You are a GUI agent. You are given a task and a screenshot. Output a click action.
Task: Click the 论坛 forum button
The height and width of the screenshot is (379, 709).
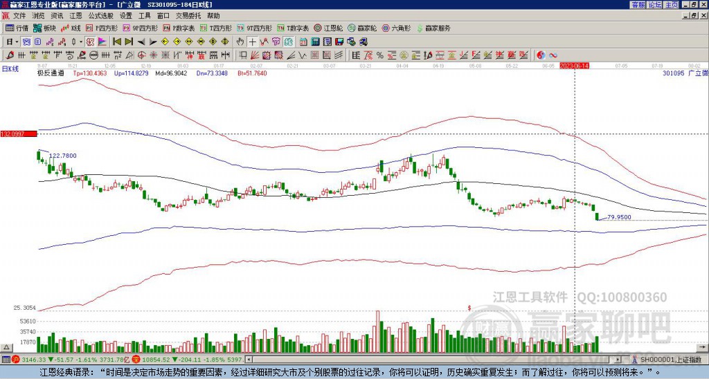coord(654,5)
